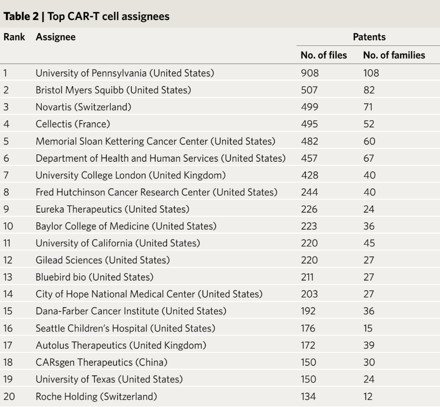Select Memorial Sloan Kettering Cancer Center row
This screenshot has height=407, width=440.
point(220,141)
